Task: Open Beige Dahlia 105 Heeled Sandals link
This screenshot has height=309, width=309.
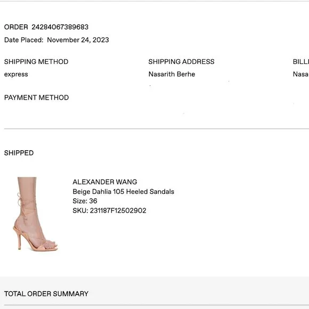Action: click(x=124, y=192)
